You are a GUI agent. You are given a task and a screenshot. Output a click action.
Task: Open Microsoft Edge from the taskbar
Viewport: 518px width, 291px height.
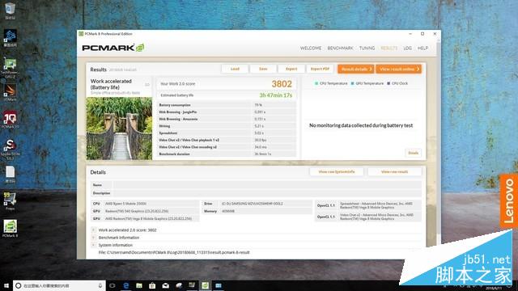[x=125, y=285]
